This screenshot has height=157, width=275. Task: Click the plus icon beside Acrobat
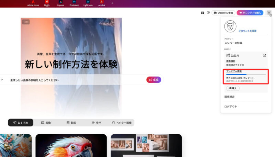pyautogui.click(x=112, y=3)
